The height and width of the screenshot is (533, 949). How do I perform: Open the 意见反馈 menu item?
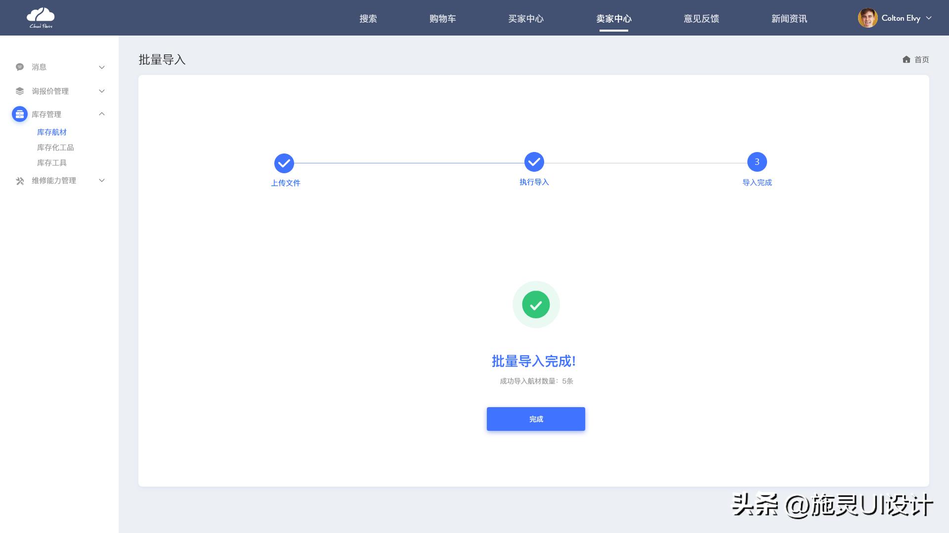coord(701,18)
